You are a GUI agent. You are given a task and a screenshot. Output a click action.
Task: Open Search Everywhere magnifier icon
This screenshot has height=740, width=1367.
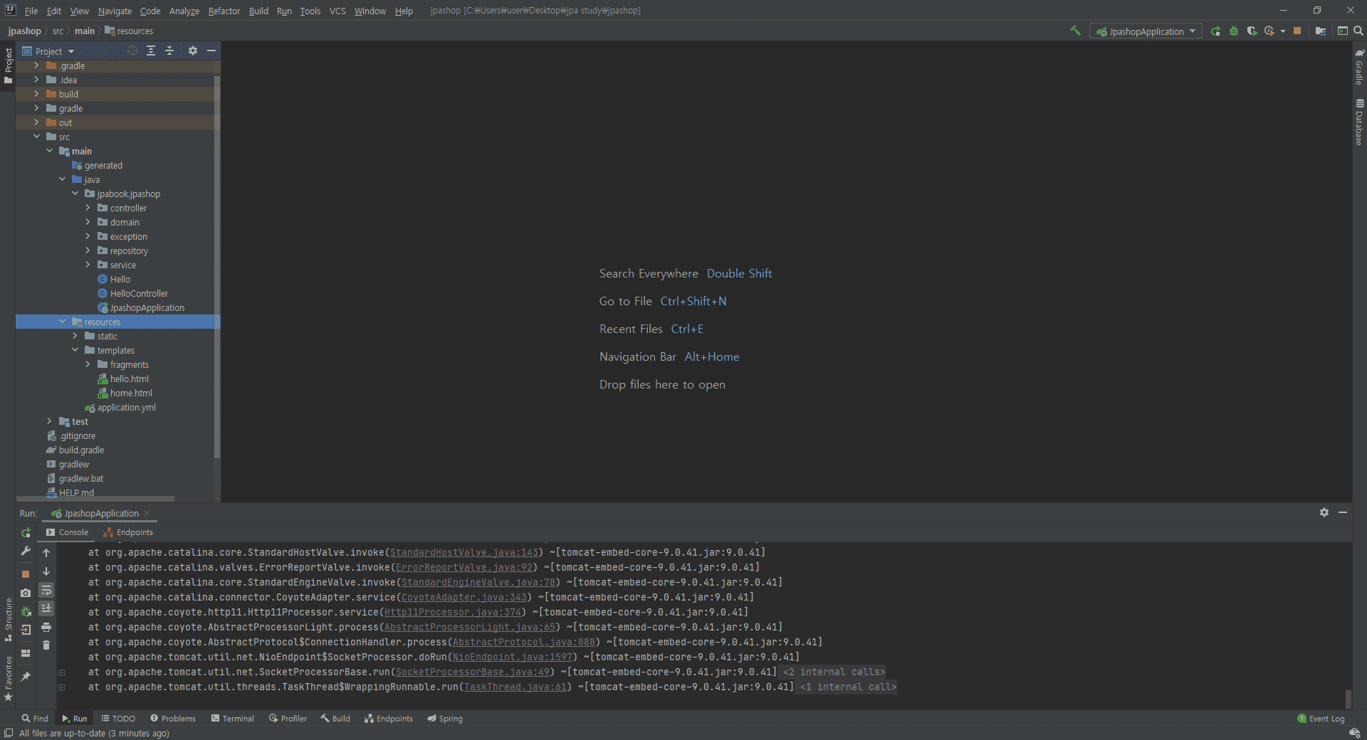1358,31
